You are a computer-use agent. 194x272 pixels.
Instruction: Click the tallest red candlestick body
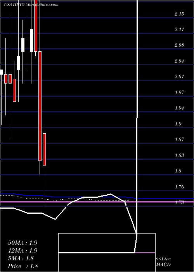(x=40, y=106)
